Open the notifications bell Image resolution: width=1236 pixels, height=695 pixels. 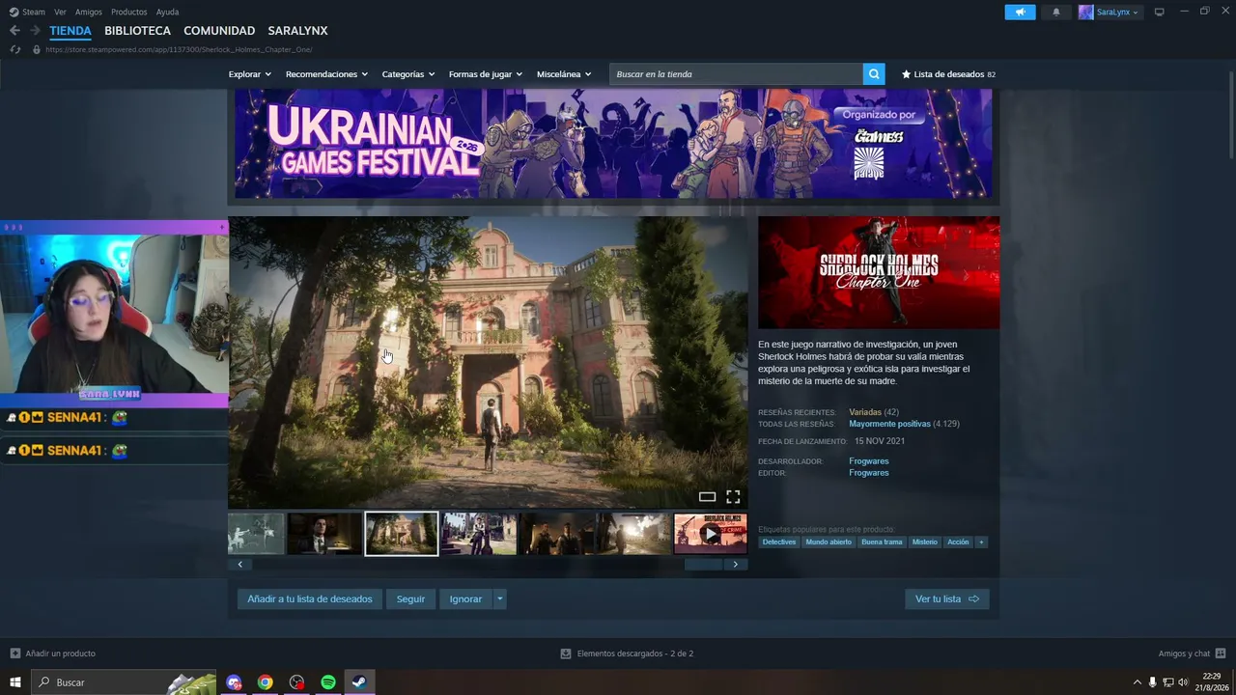point(1056,13)
